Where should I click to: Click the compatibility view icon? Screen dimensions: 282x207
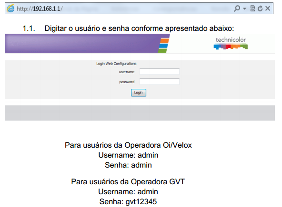(252, 8)
